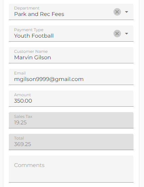Click the Email field label
This screenshot has height=187, width=144.
tap(20, 73)
